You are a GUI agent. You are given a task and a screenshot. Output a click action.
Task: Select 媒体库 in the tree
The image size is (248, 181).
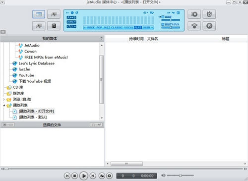[x=18, y=93]
